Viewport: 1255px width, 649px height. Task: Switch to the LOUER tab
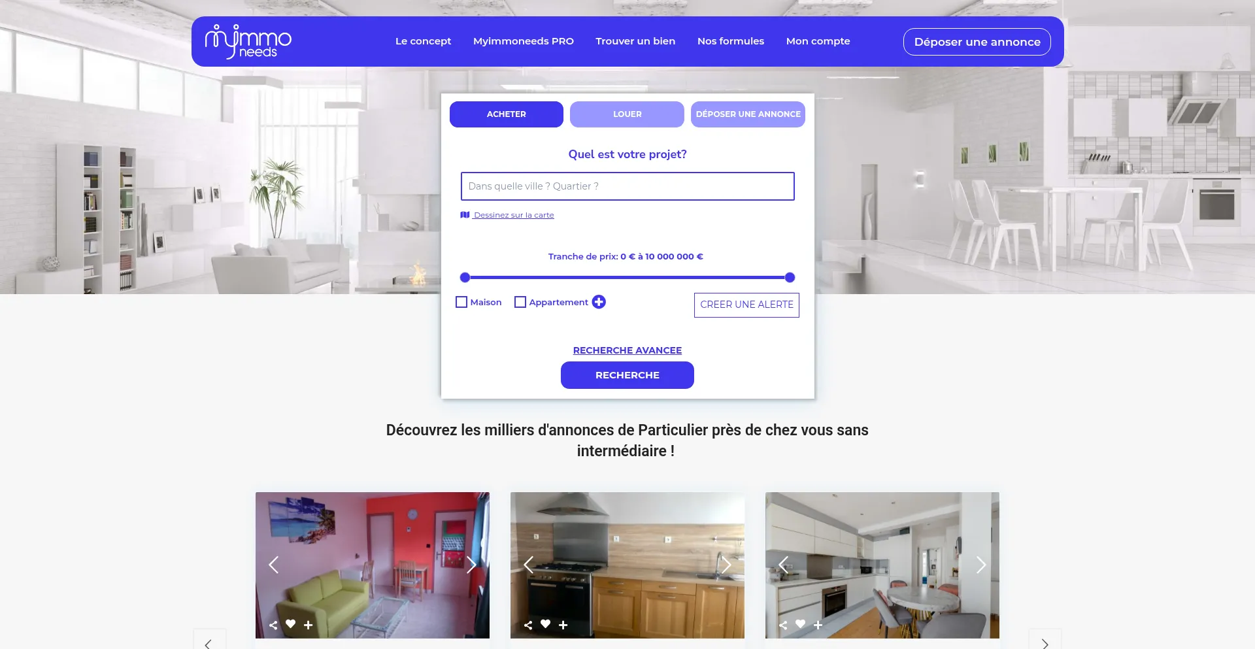point(627,114)
